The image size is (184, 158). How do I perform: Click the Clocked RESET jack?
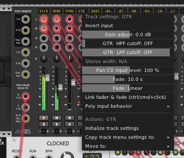pyautogui.click(x=17, y=157)
